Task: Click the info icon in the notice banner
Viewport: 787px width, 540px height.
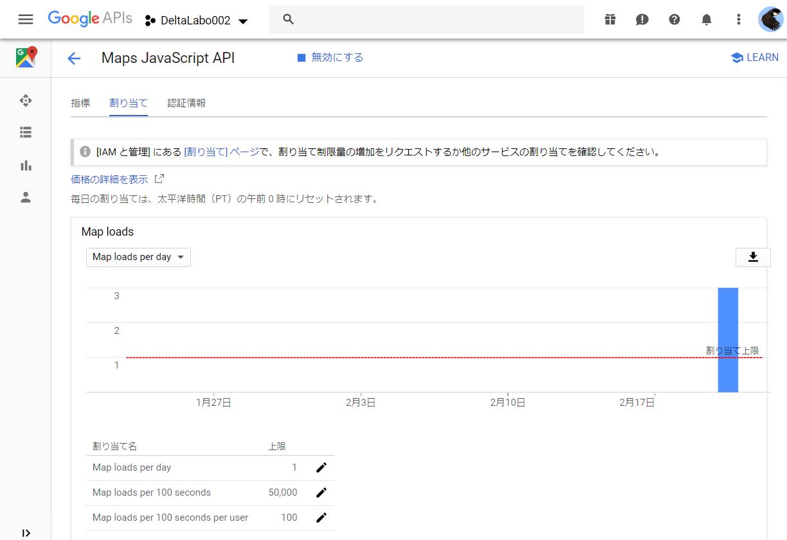Action: click(85, 152)
